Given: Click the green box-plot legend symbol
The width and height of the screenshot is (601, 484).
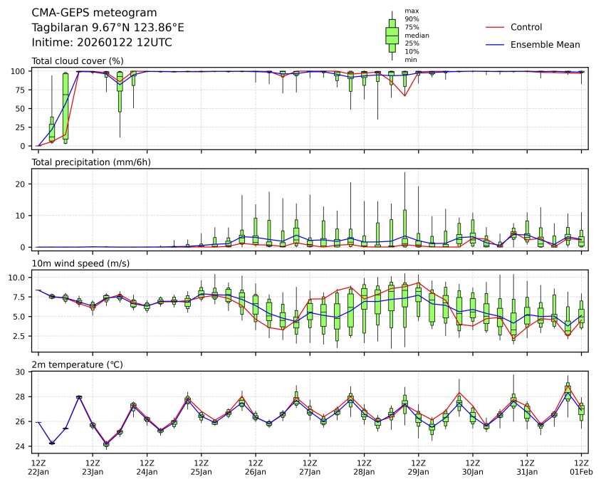Looking at the screenshot, I should click(x=392, y=36).
